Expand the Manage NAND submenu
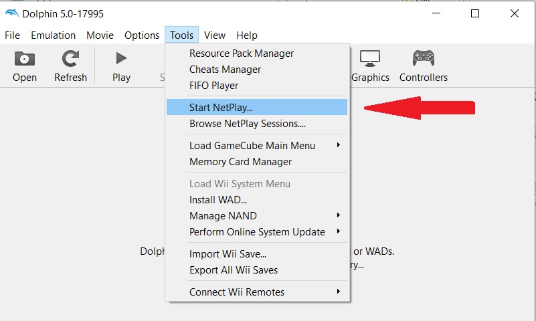Screen dimensions: 536x321 (258, 215)
